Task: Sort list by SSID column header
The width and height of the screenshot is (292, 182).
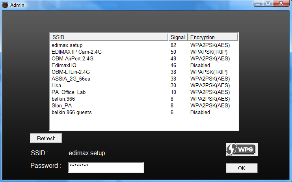Action: [109, 37]
